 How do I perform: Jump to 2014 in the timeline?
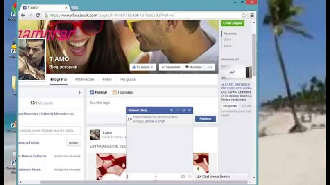coord(227,40)
